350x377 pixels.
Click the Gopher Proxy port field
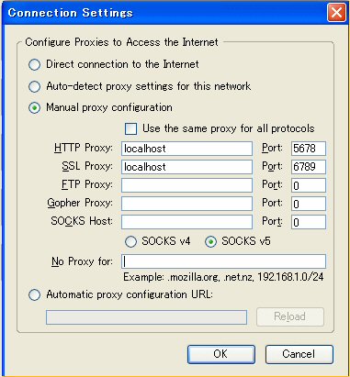point(309,204)
